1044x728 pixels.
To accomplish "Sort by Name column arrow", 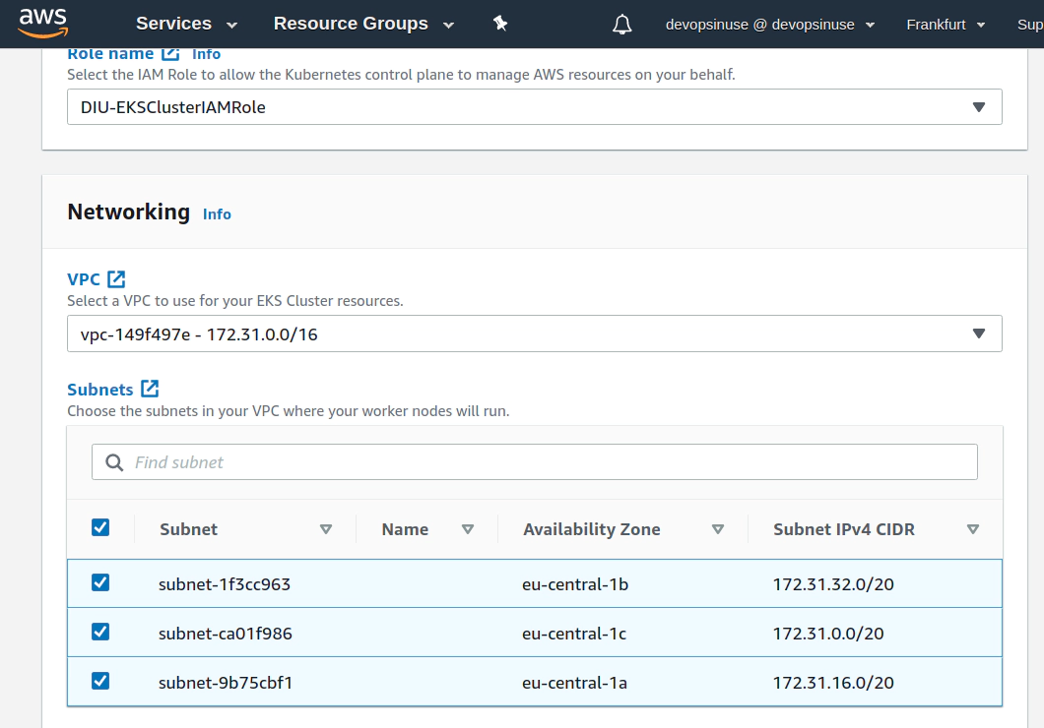I will (468, 529).
